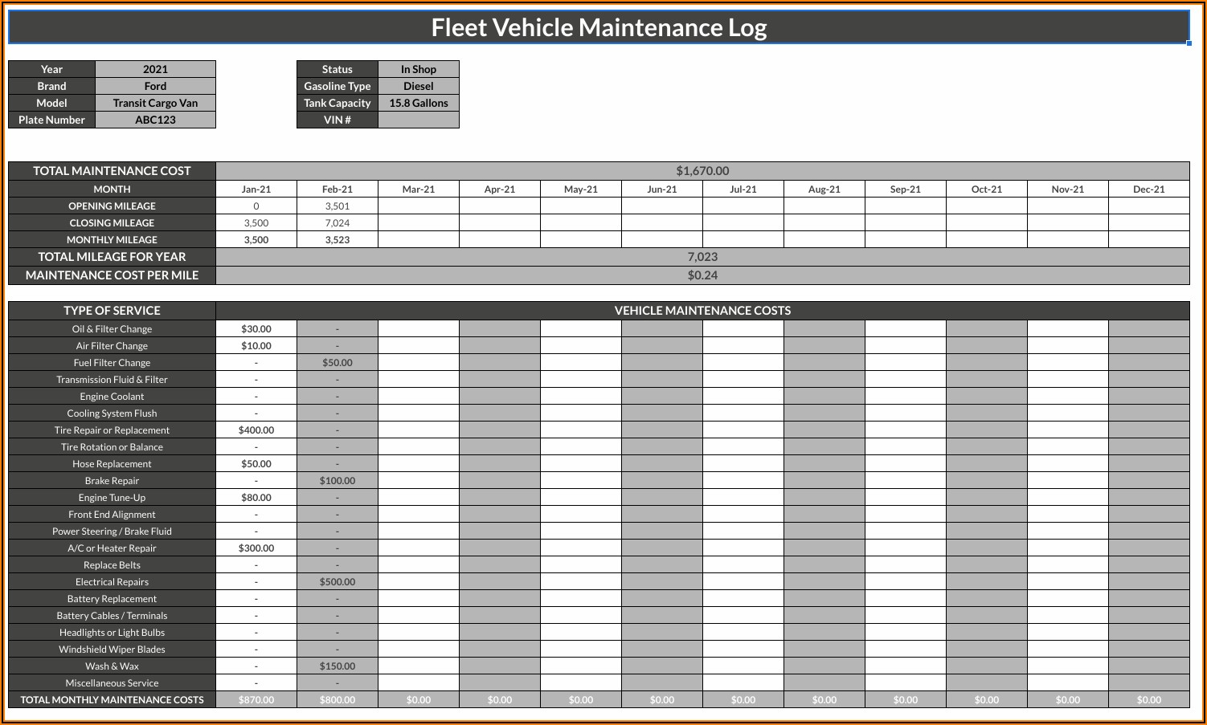Click the Brand value Ford
This screenshot has height=725, width=1207.
click(156, 86)
